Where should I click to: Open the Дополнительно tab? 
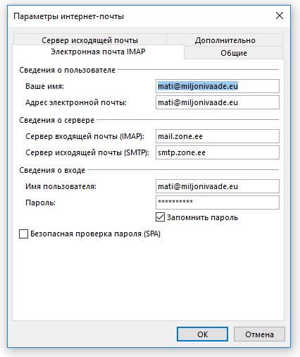coord(225,40)
